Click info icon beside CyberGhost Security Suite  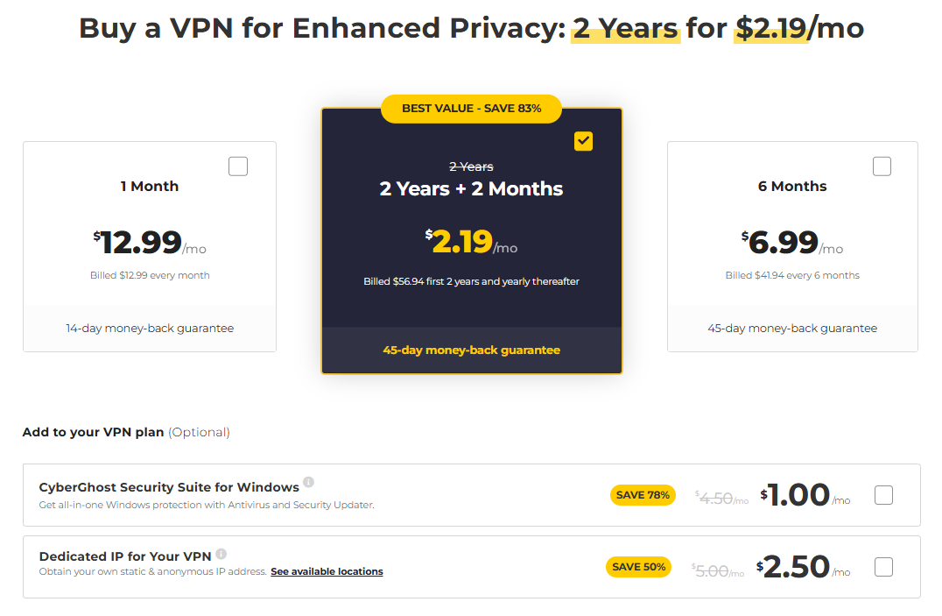[x=308, y=483]
